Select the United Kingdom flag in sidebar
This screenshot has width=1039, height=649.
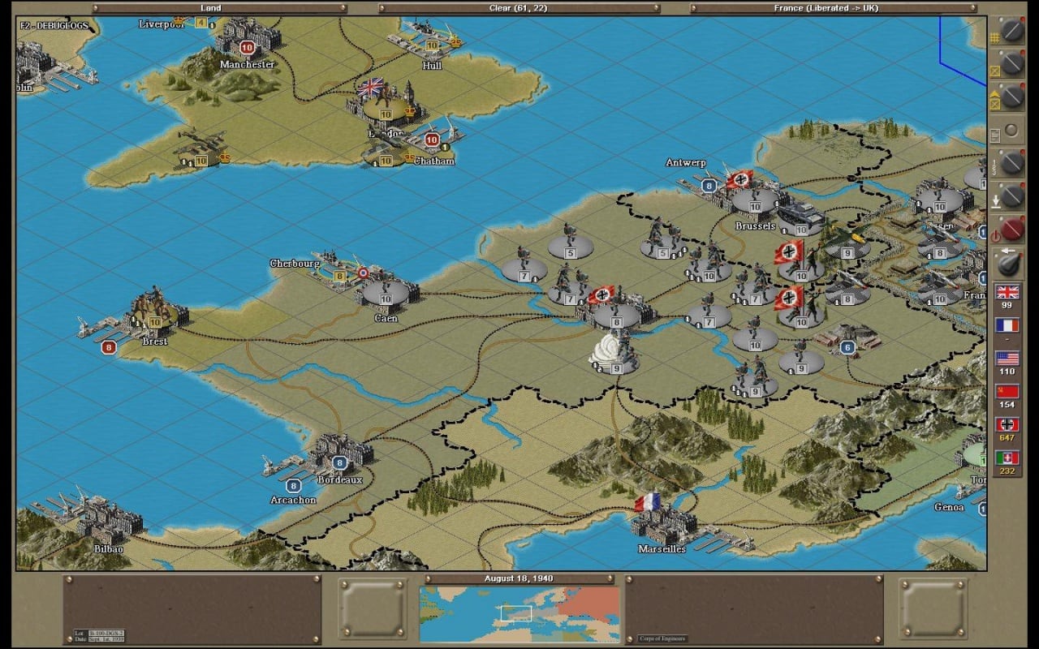pos(1007,293)
